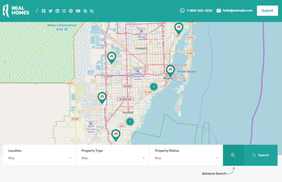Open the Property Type dropdown
Screen dimensions: 282x182
coord(113,155)
